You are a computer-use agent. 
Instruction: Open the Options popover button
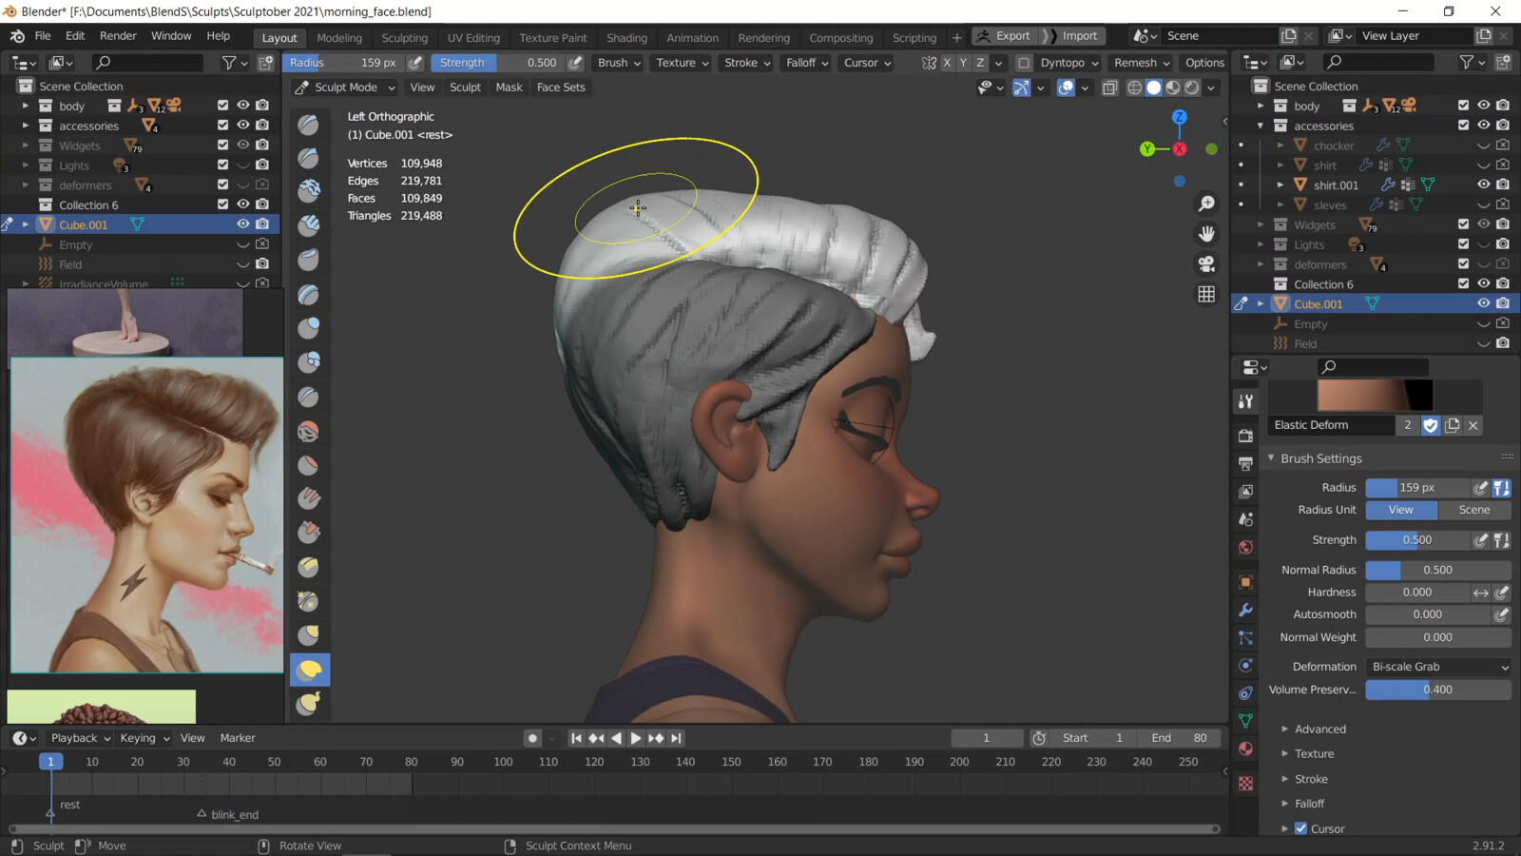[x=1204, y=63]
